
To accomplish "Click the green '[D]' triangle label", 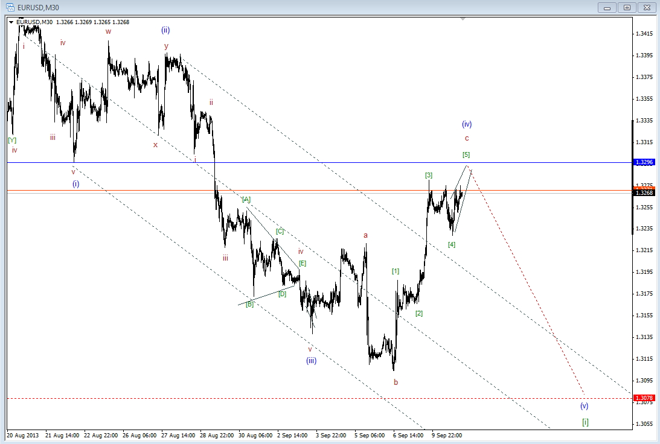I will click(x=283, y=294).
